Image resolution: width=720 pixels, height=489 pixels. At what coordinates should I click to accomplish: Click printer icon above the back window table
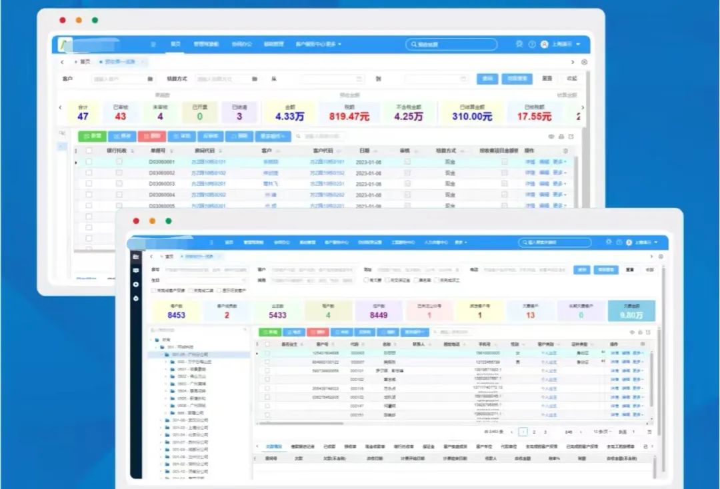tap(561, 136)
